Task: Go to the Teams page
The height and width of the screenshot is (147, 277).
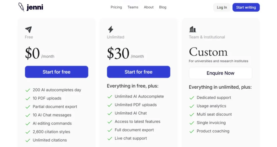Action: [133, 7]
